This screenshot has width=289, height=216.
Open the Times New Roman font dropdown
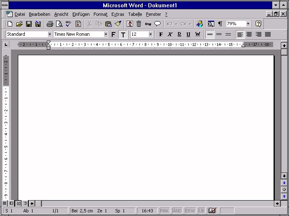(x=106, y=35)
